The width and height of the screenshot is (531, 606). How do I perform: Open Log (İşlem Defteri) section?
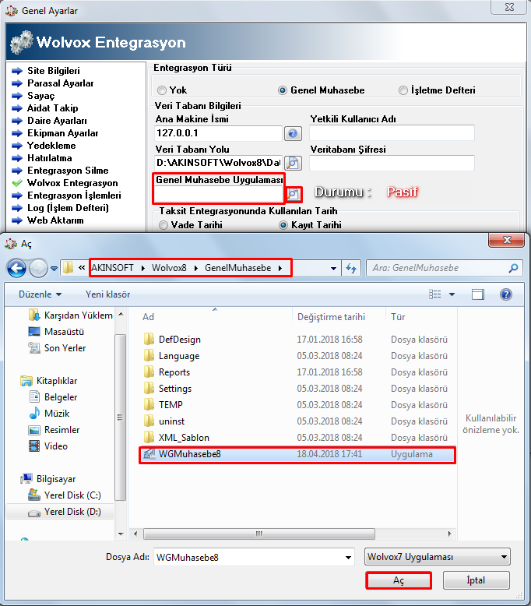68,208
